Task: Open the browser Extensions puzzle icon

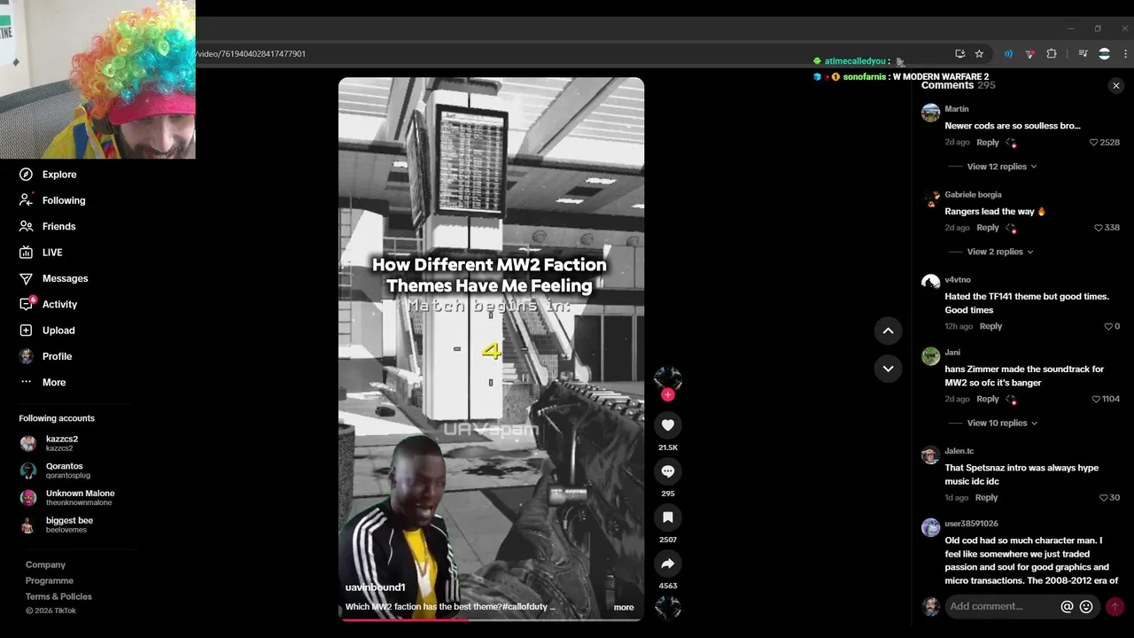Action: pyautogui.click(x=1052, y=54)
